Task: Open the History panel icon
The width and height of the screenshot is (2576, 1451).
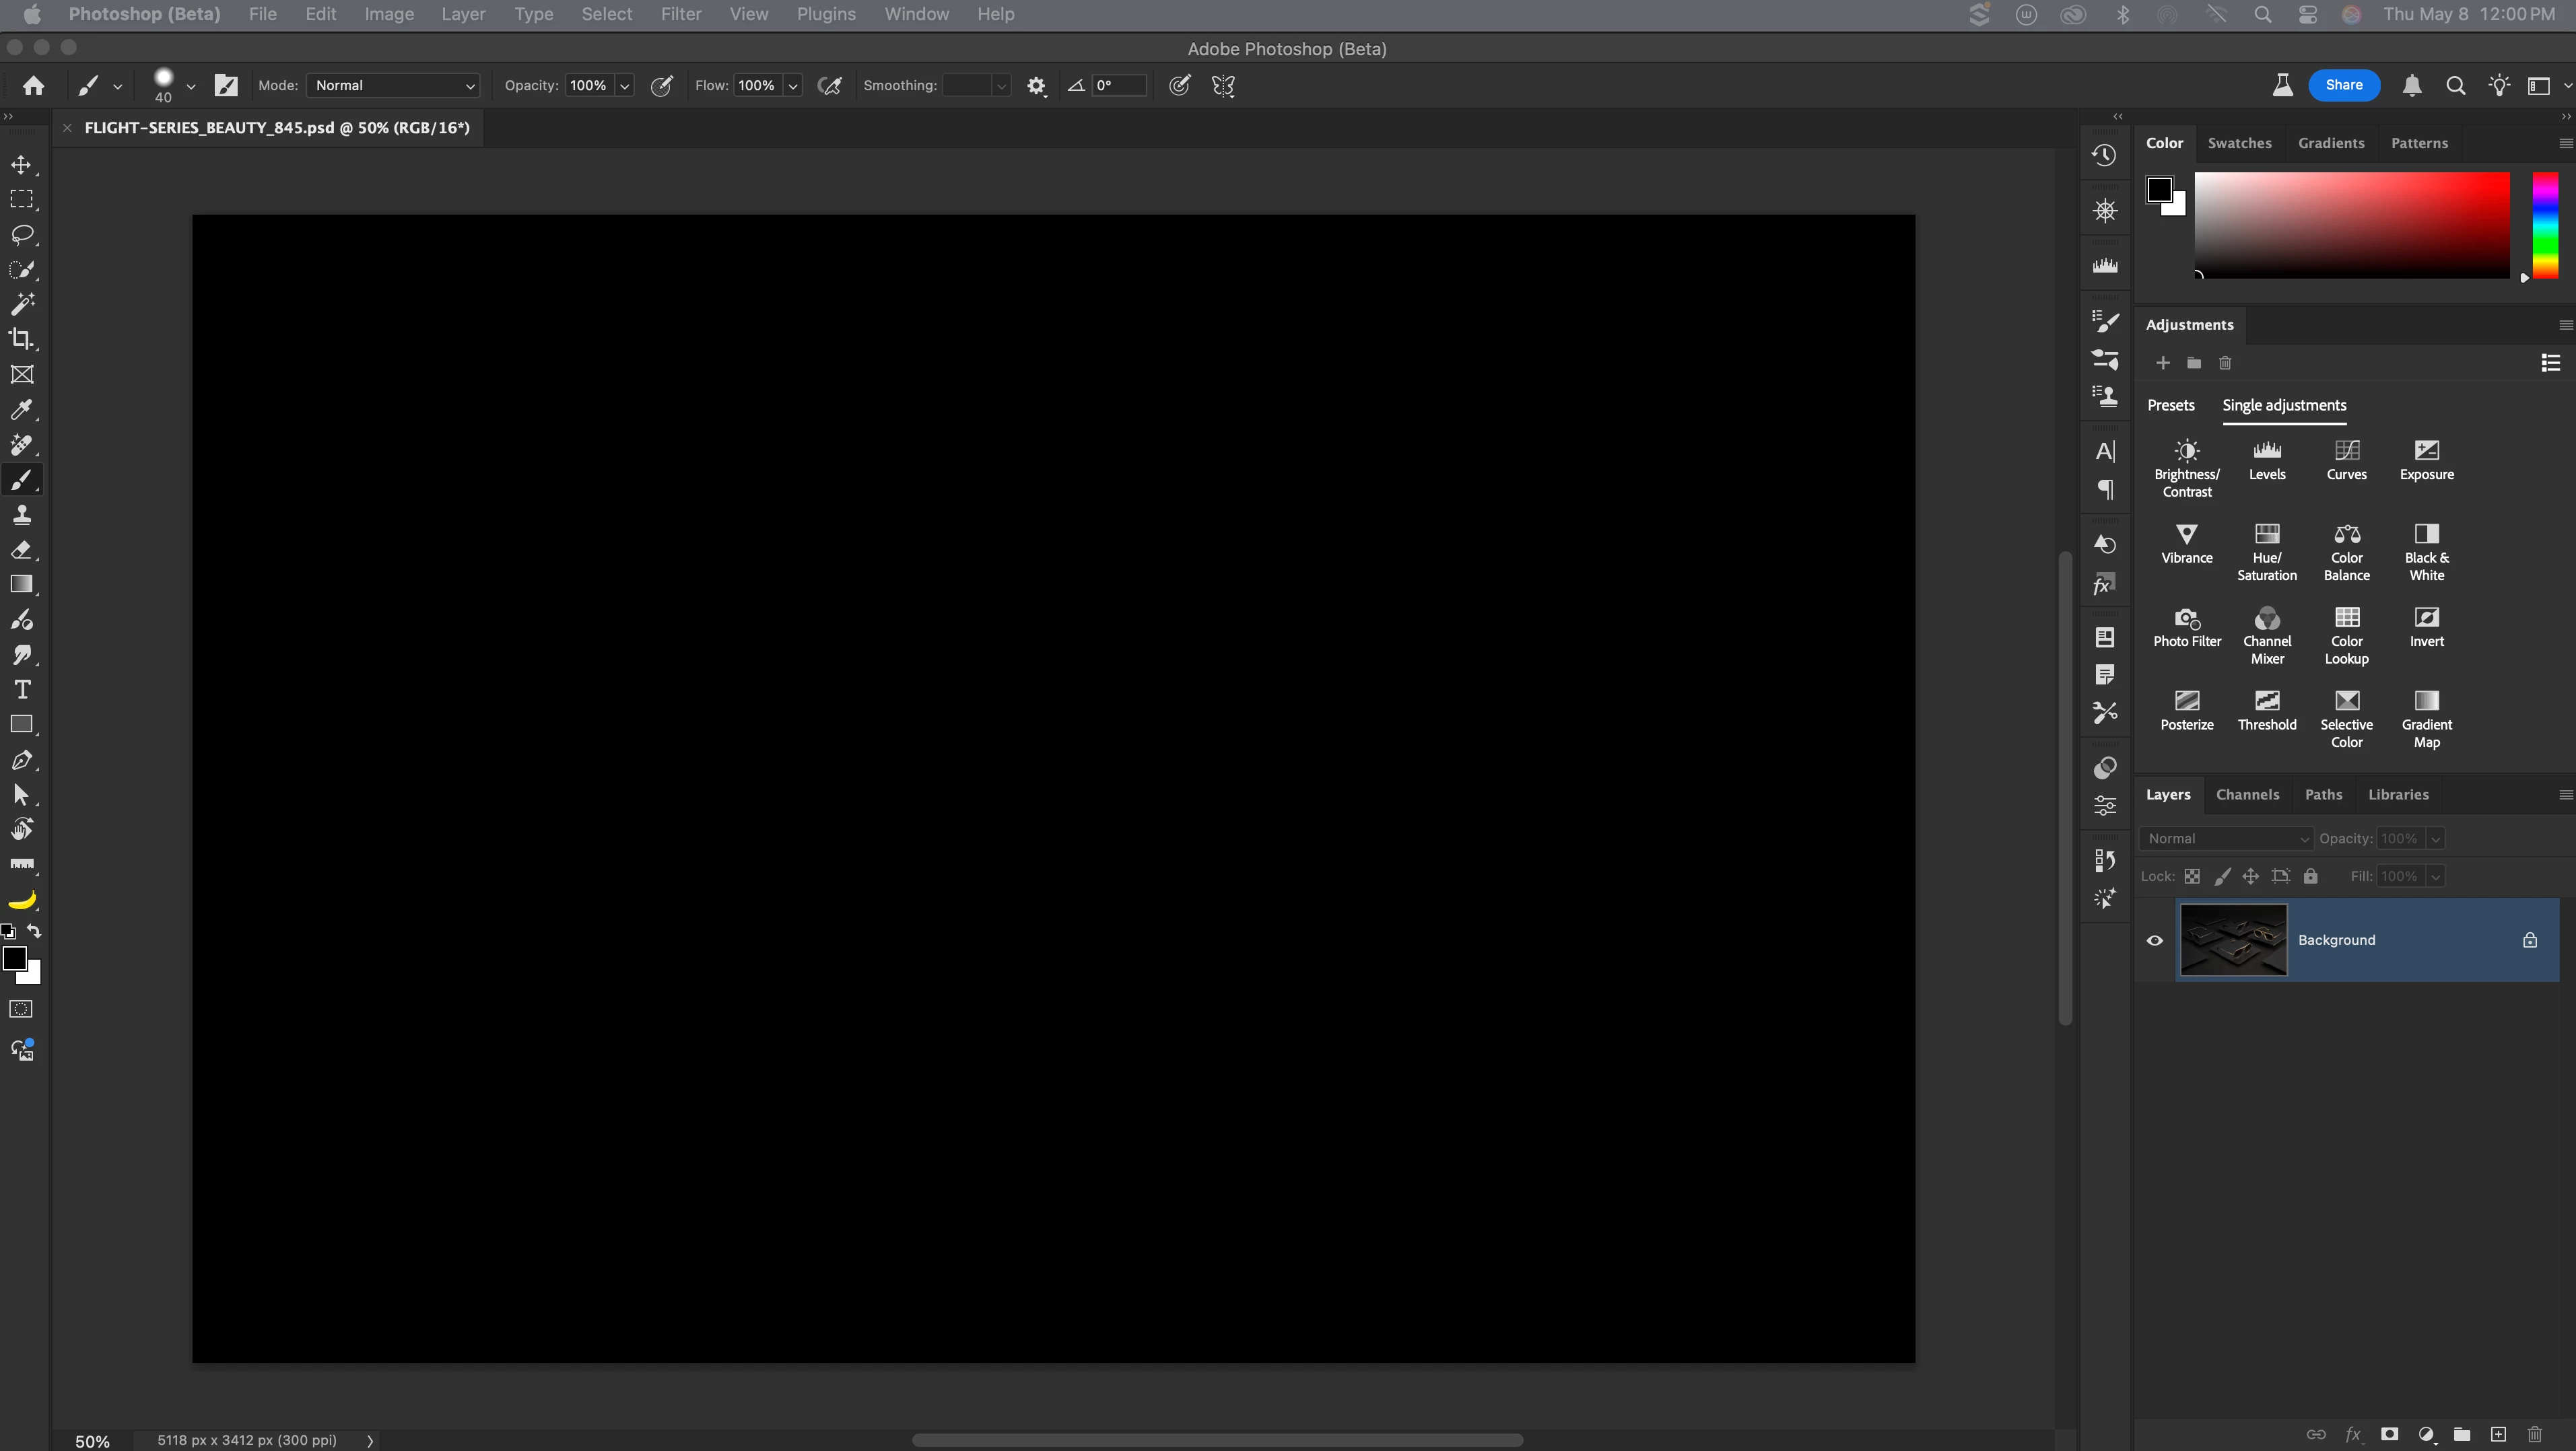Action: click(x=2104, y=155)
